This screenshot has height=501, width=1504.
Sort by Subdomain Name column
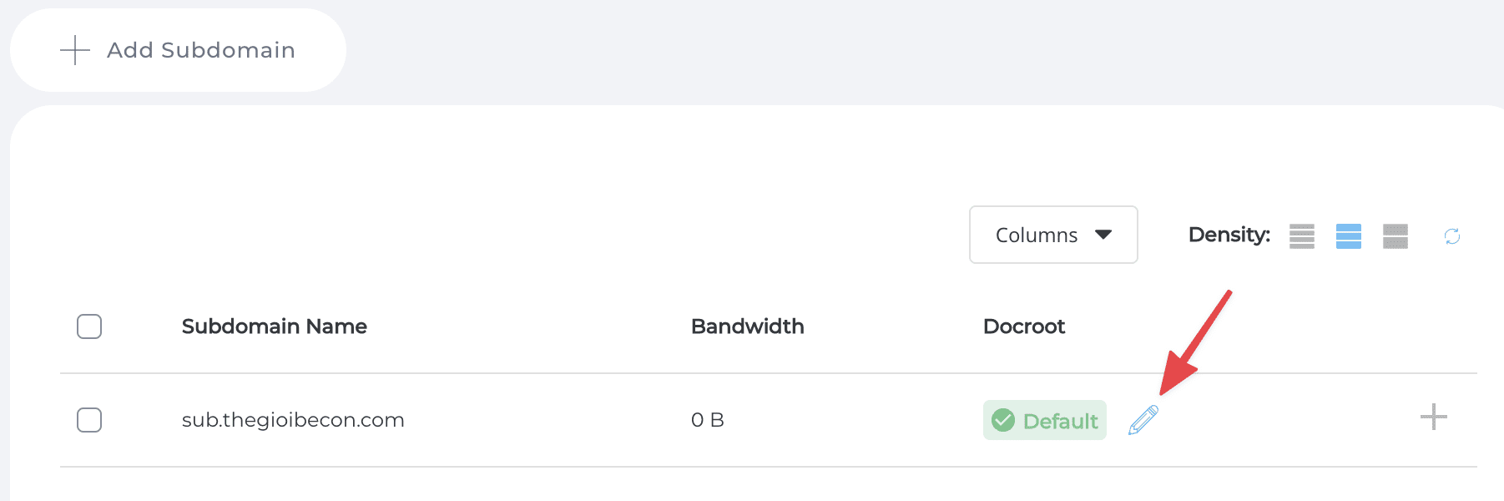pyautogui.click(x=274, y=326)
